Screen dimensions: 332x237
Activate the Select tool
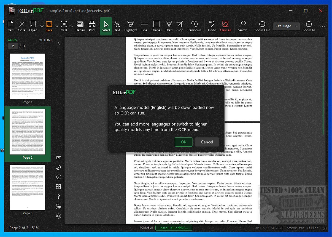106,26
